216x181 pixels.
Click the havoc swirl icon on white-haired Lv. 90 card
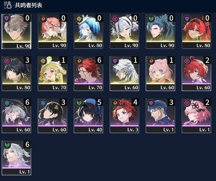115,18
